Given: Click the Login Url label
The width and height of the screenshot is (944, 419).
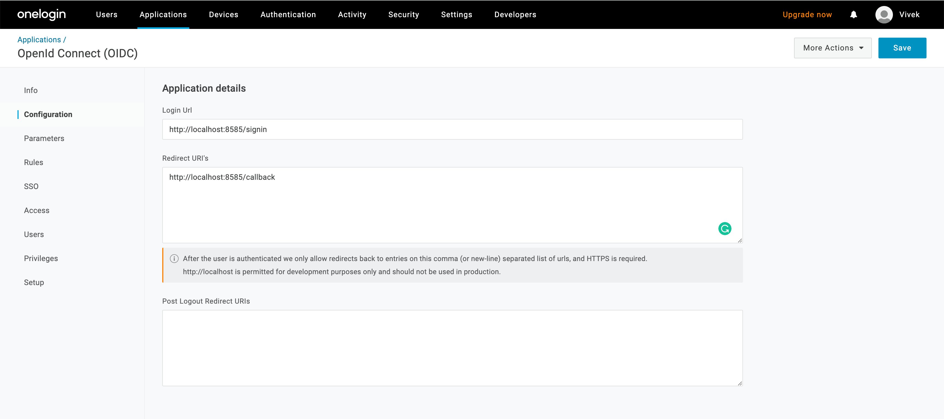Looking at the screenshot, I should click(177, 110).
